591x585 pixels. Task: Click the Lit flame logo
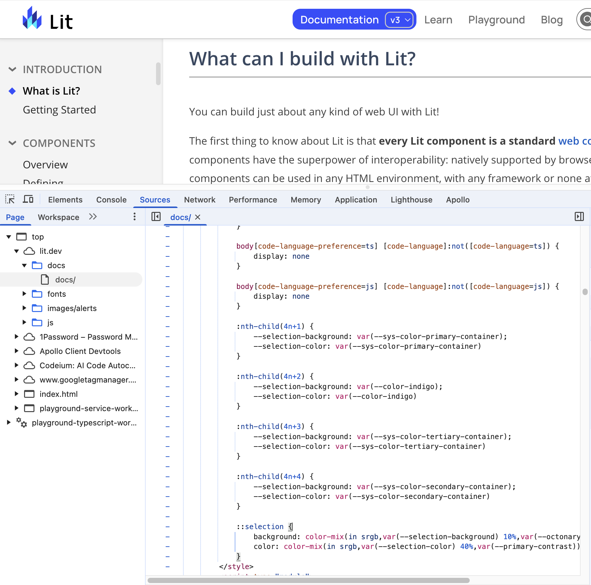click(x=32, y=19)
